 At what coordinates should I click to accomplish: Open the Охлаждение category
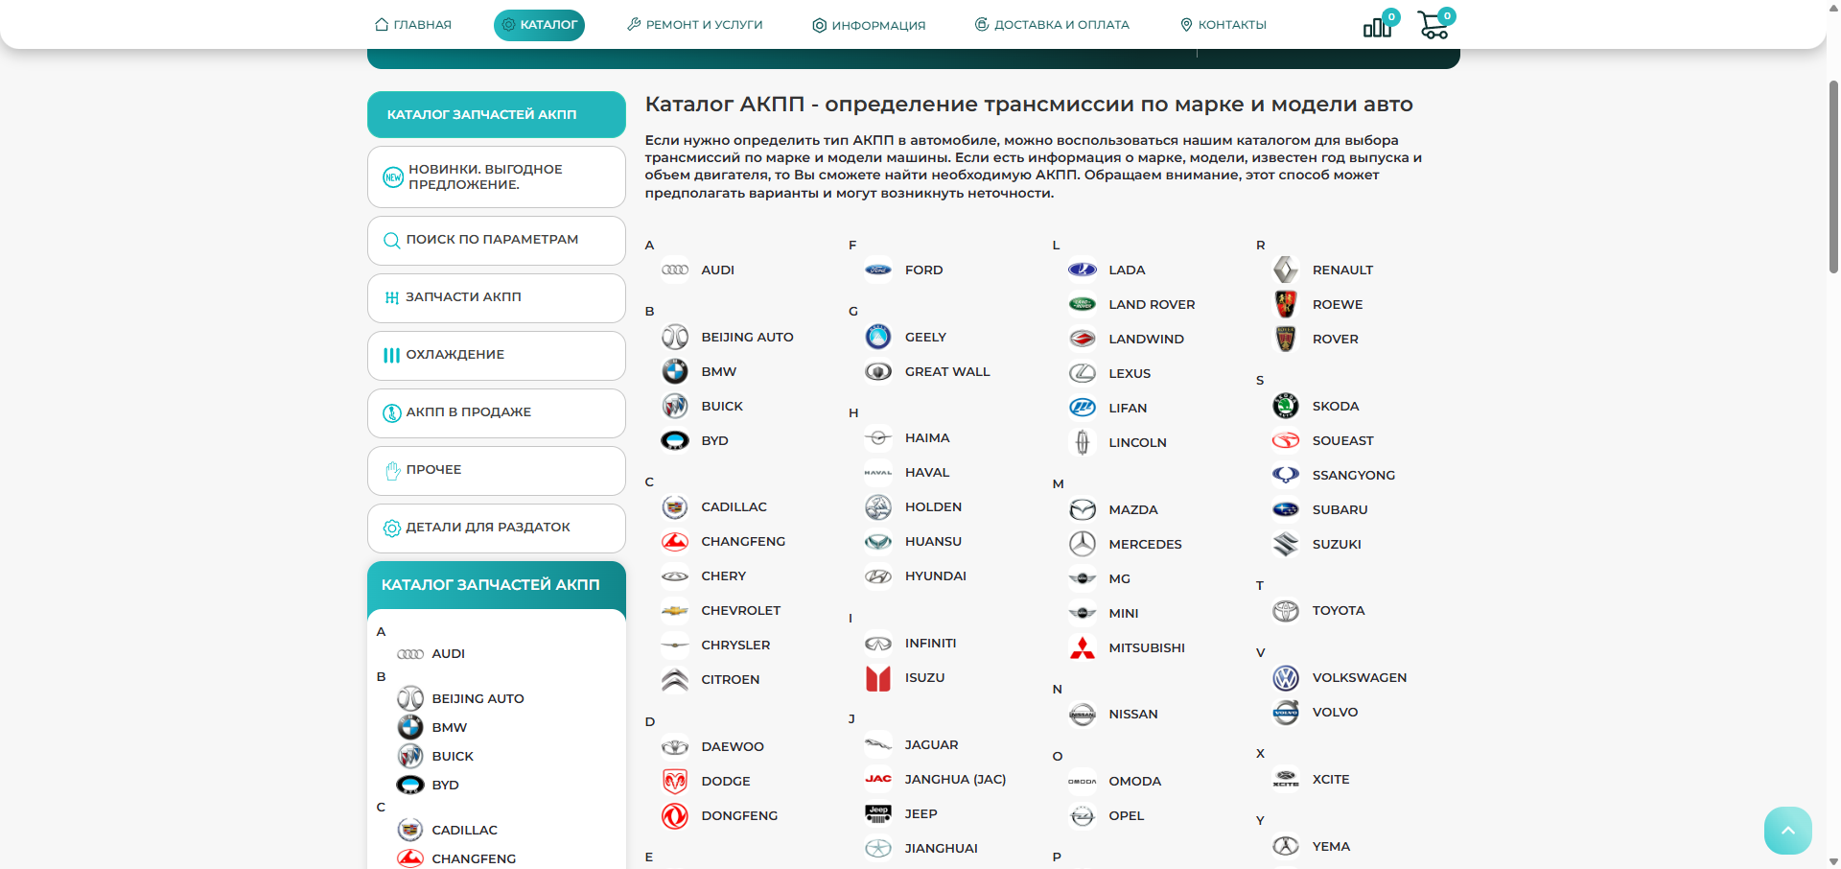[497, 355]
